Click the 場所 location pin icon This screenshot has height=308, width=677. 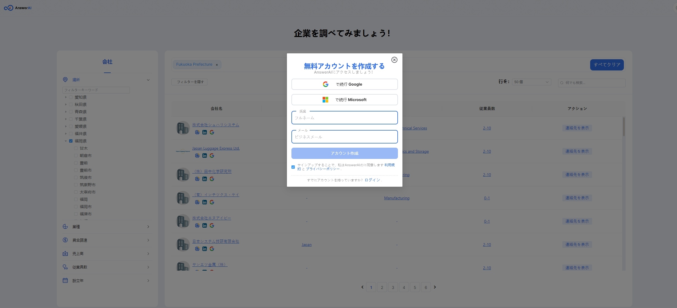coord(65,80)
